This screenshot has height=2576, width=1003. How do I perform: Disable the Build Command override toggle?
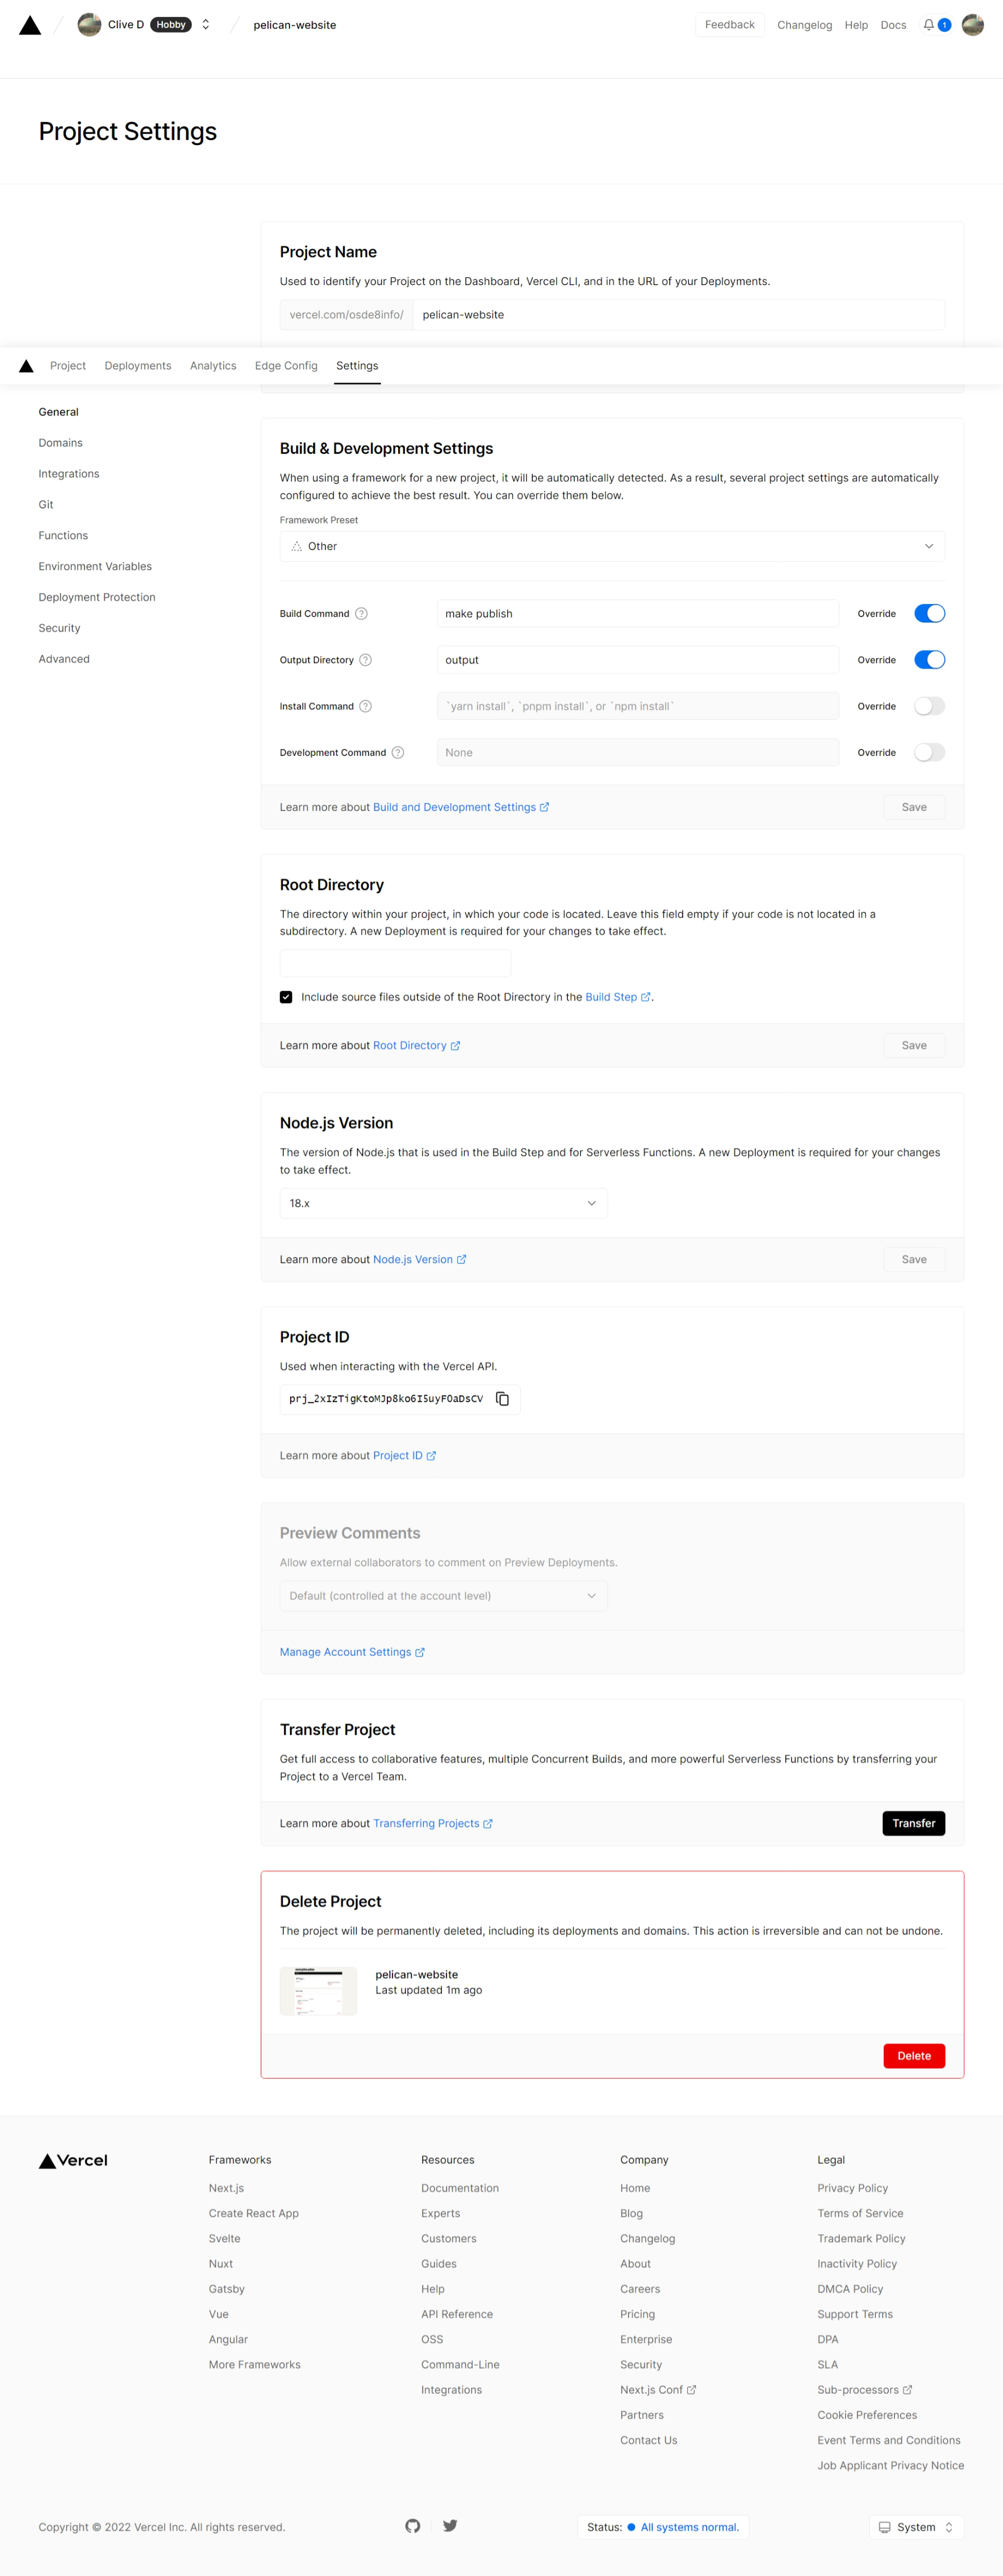pyautogui.click(x=929, y=614)
